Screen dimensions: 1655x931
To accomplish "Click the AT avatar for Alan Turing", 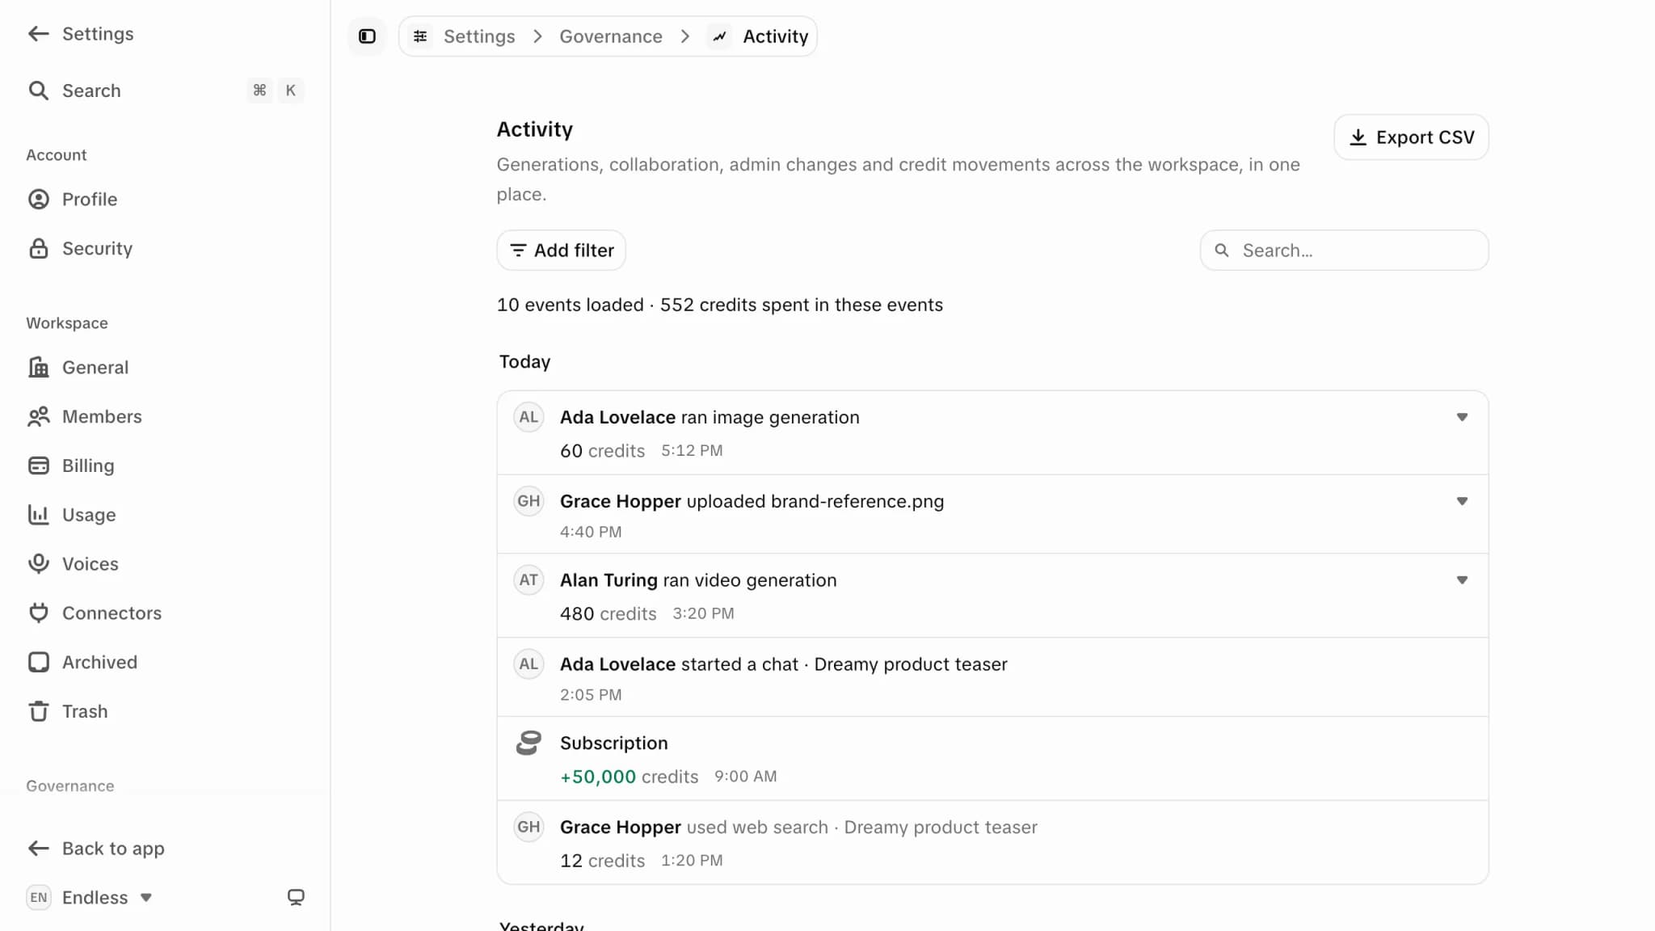I will click(529, 580).
